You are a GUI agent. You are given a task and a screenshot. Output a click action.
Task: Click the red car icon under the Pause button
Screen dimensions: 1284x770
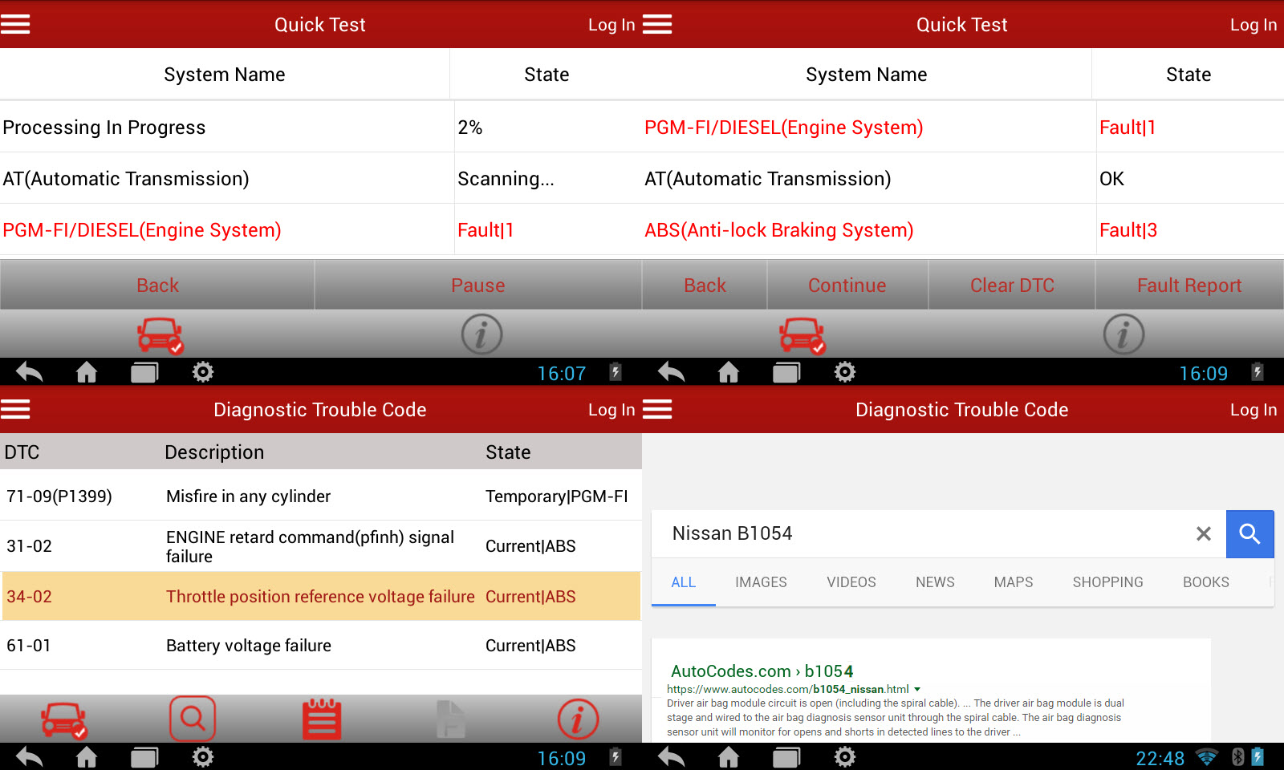click(160, 335)
